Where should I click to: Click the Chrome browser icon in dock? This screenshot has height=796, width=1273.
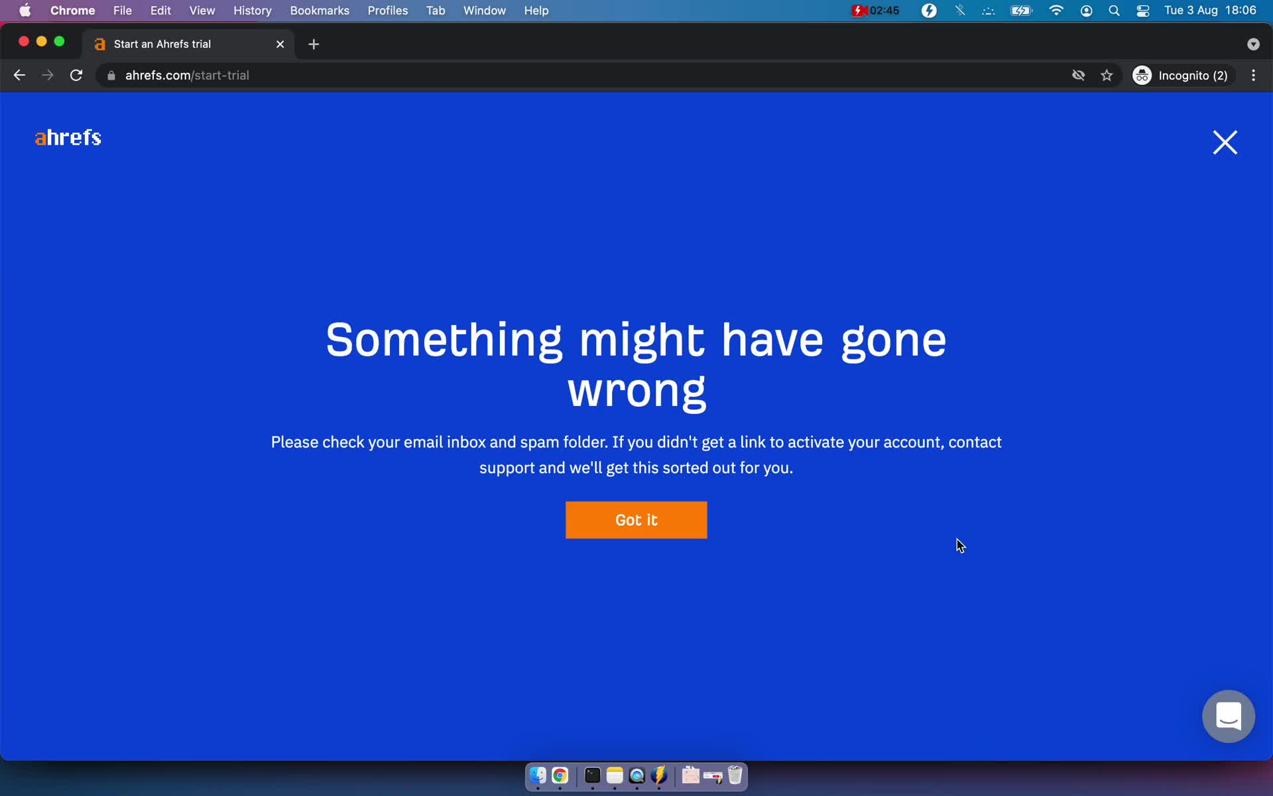click(560, 776)
